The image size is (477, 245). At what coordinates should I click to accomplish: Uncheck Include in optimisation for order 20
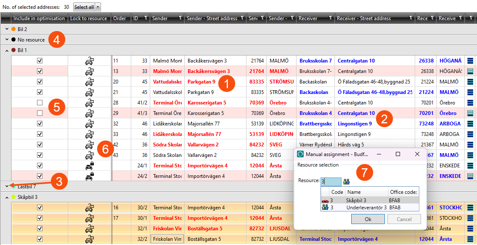tap(40, 82)
